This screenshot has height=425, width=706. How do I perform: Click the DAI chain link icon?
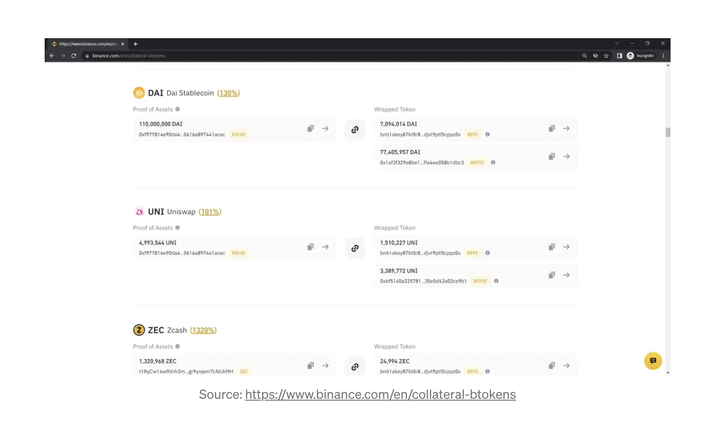tap(355, 130)
